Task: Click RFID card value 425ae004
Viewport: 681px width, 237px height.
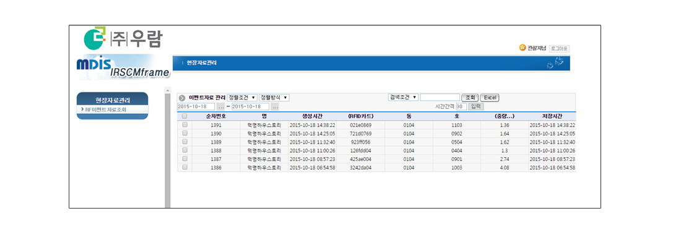Action: tap(360, 159)
